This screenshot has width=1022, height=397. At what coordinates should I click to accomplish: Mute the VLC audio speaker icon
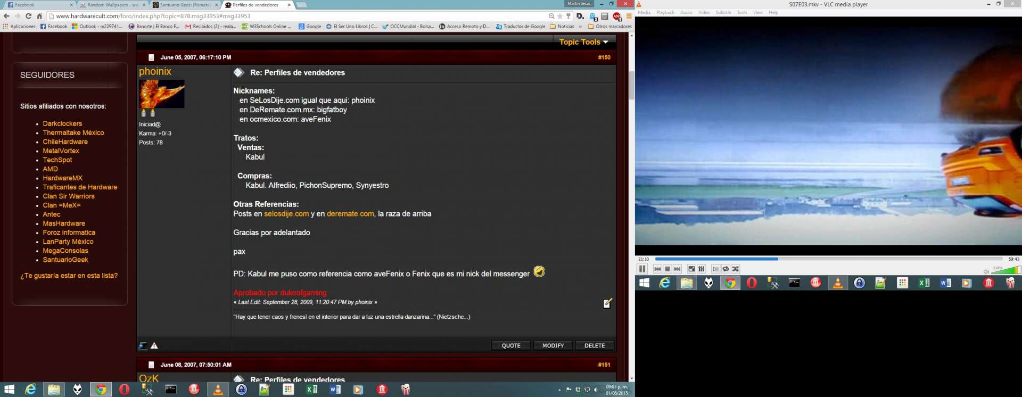pos(986,271)
